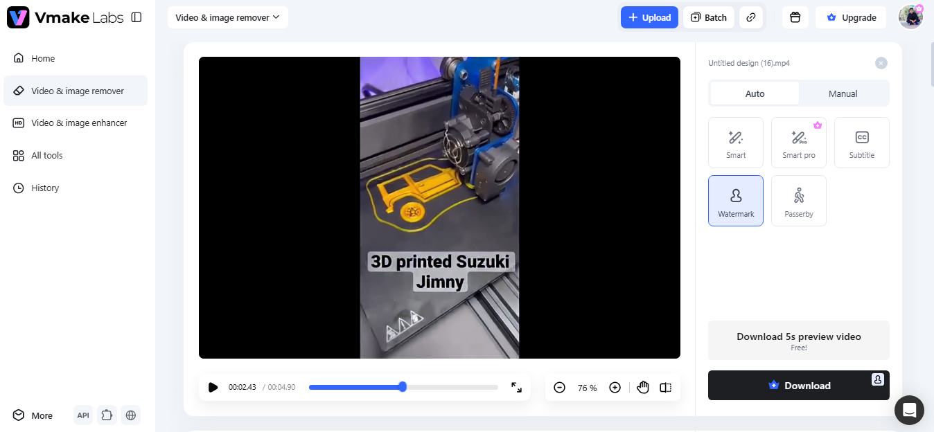
Task: Collapse the sidebar panel icon
Action: point(136,17)
